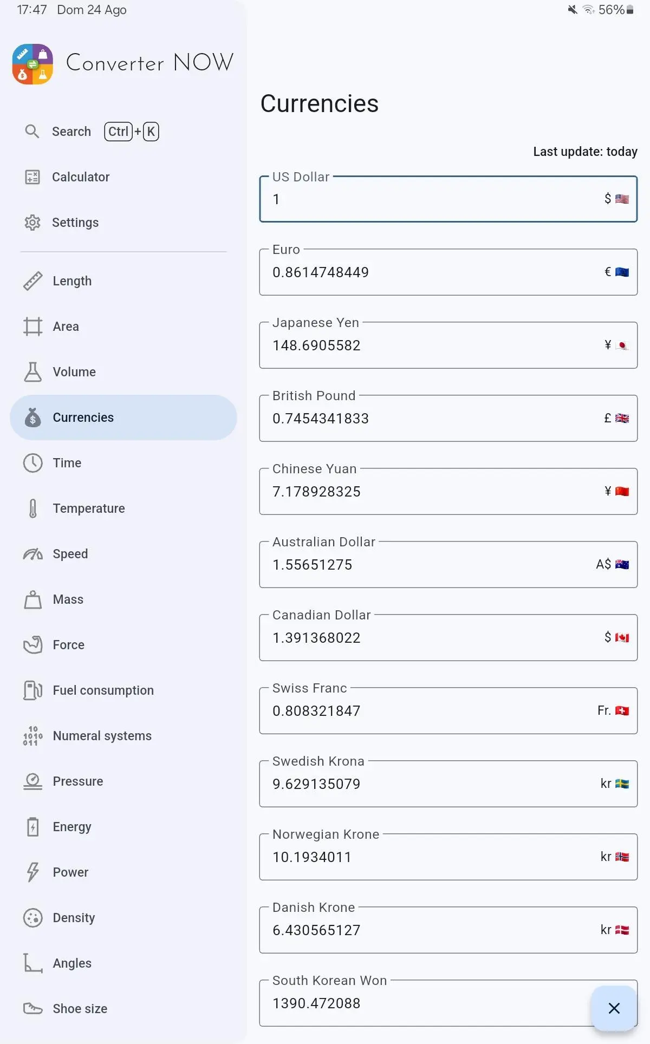Open the Calculator icon
This screenshot has width=650, height=1044.
tap(32, 177)
